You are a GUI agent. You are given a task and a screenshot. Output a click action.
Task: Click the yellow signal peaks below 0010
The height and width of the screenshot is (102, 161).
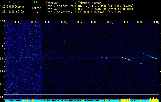click(x=153, y=99)
